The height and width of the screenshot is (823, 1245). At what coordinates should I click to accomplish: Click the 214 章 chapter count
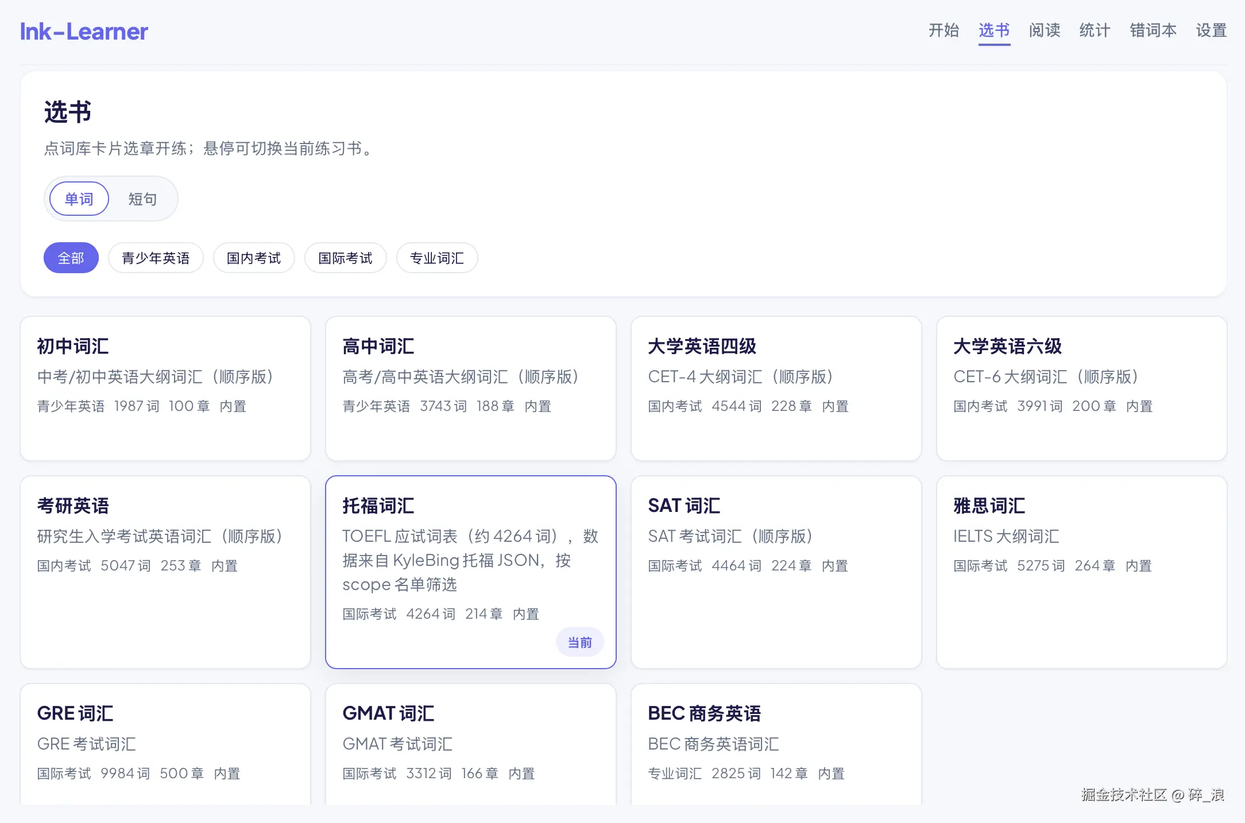[x=484, y=614]
